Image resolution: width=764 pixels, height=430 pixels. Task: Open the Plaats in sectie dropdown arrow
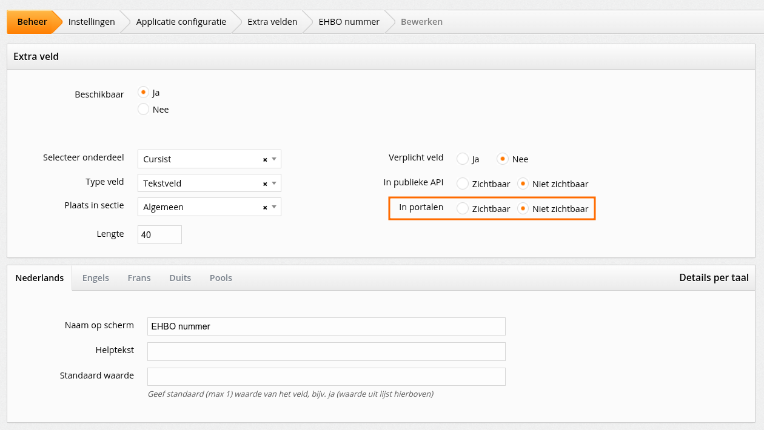(274, 207)
